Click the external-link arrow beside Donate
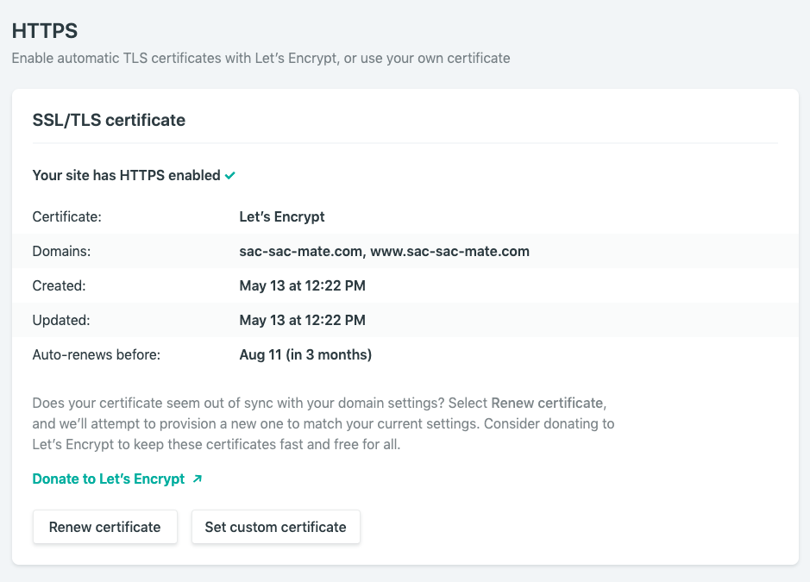Screen dimensions: 810x582 coord(198,479)
